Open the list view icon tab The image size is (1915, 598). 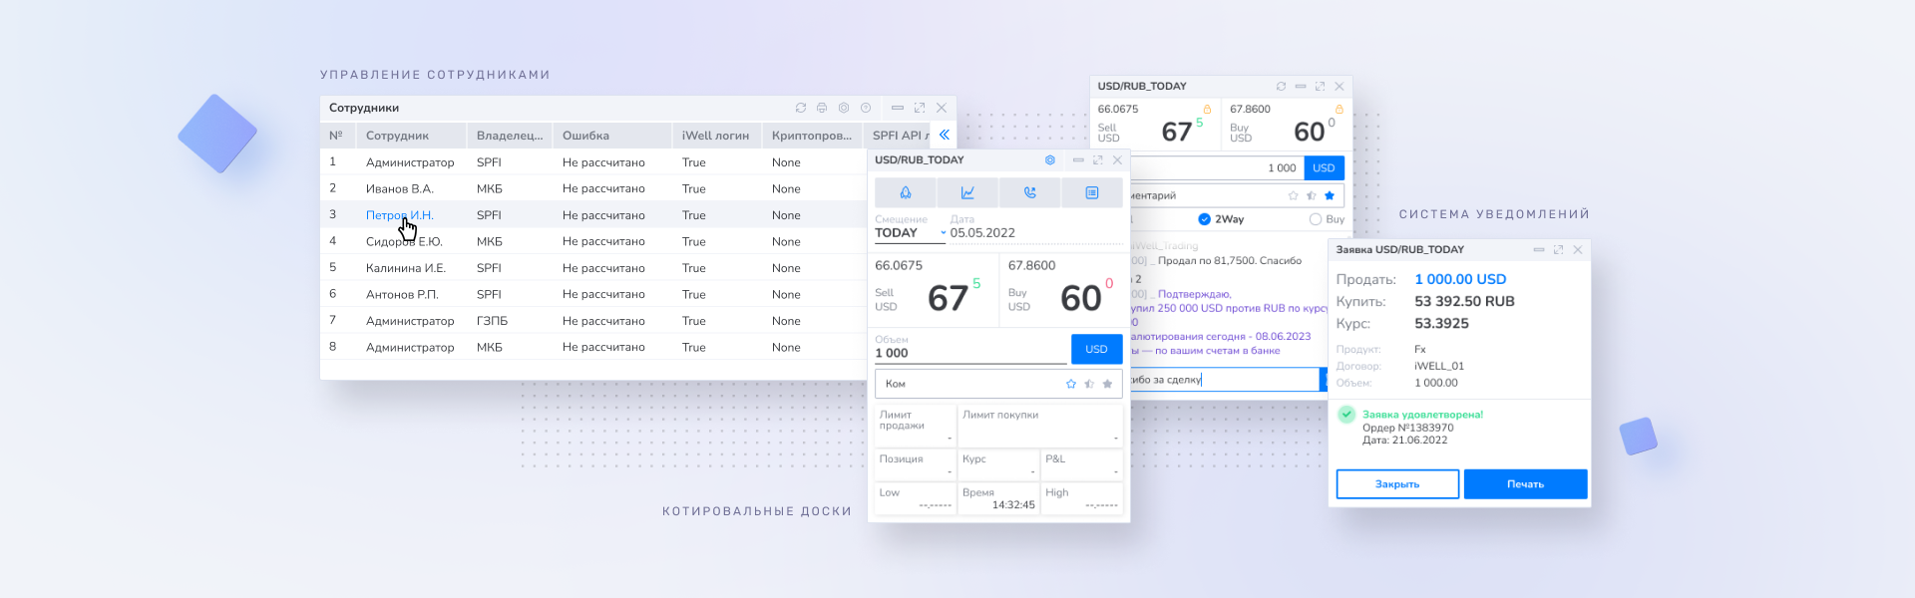point(1092,192)
